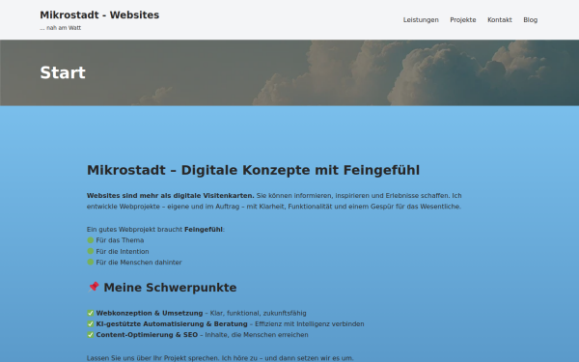This screenshot has width=579, height=362.
Task: Click sentence 'Lassen Sie uns über Ihr Projekt sprechen'
Action: 152,358
